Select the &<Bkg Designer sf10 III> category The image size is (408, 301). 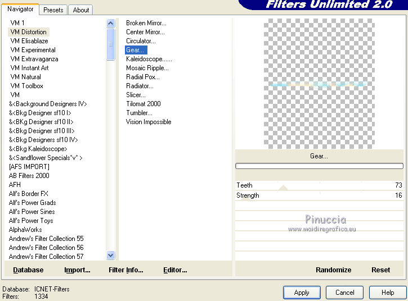(42, 131)
